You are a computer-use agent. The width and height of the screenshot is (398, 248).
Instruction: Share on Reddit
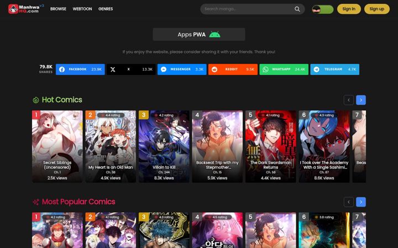tap(233, 69)
